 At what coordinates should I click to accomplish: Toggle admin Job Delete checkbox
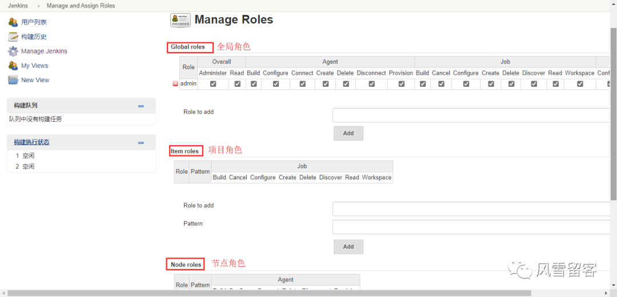coord(511,84)
